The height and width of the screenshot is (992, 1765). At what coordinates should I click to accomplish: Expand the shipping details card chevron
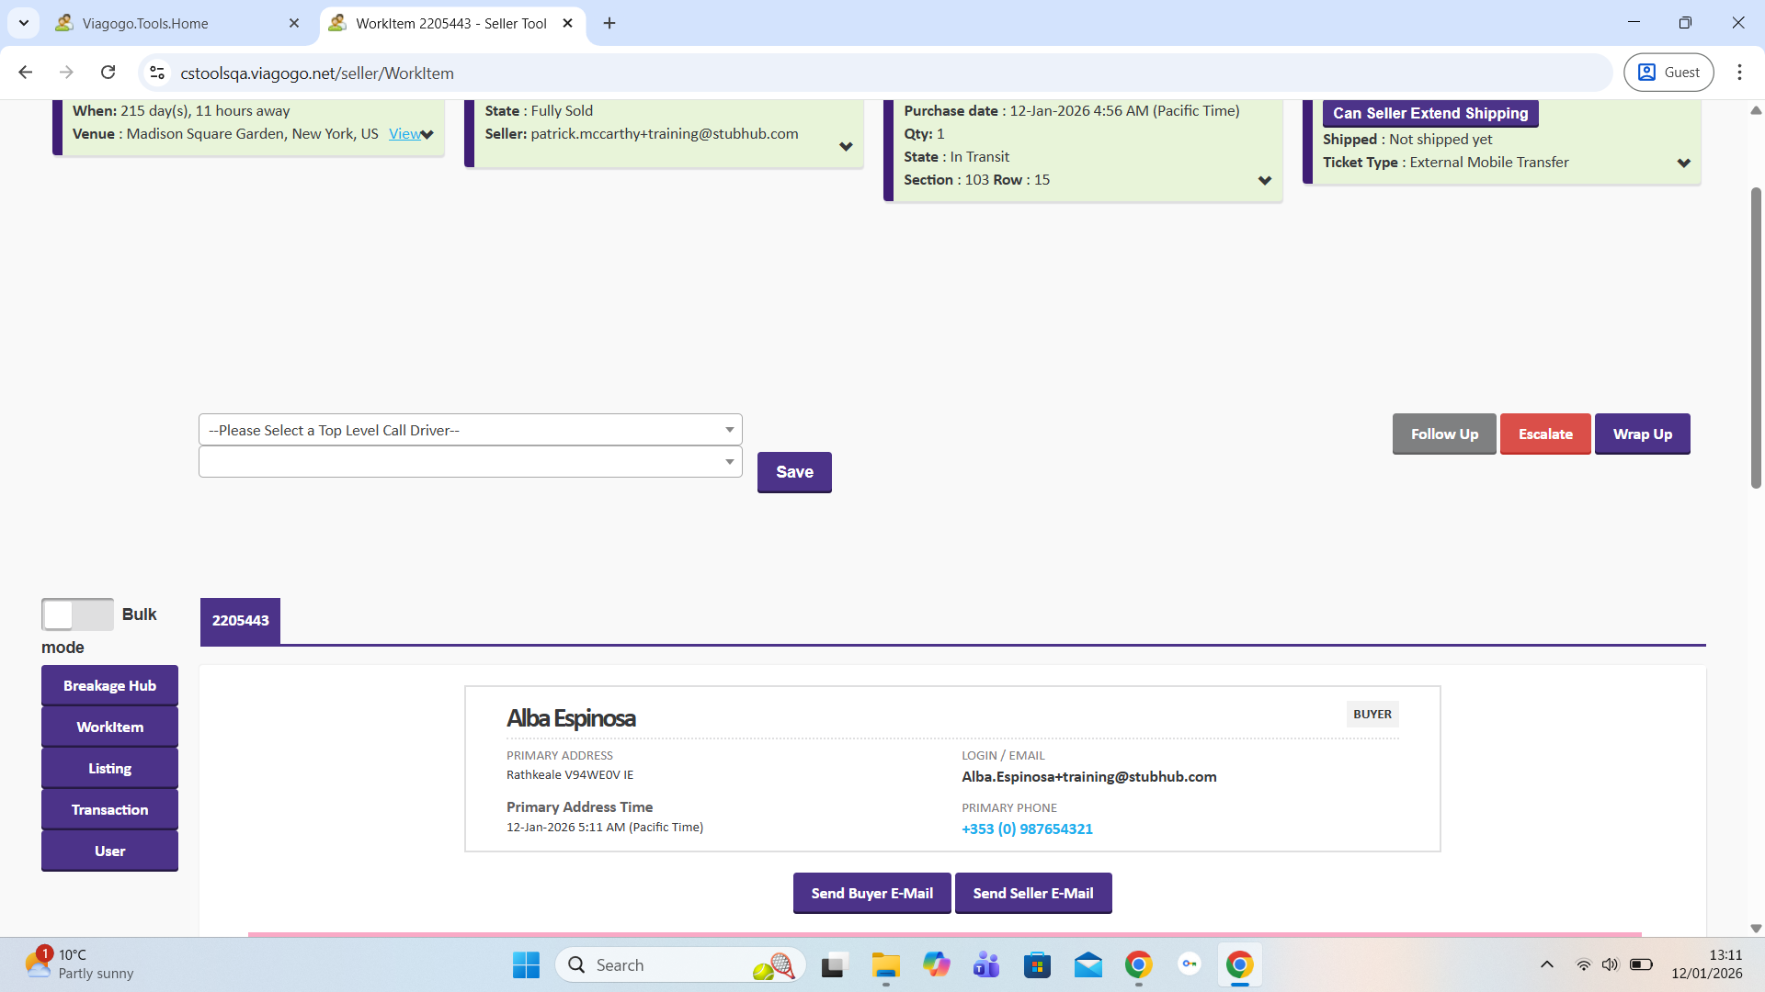tap(1683, 163)
